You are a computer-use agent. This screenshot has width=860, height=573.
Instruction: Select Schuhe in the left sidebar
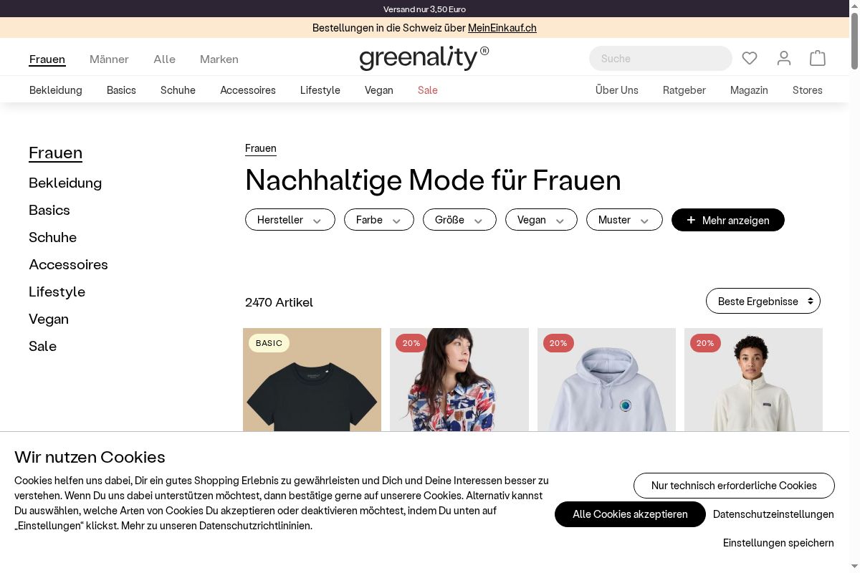tap(52, 237)
